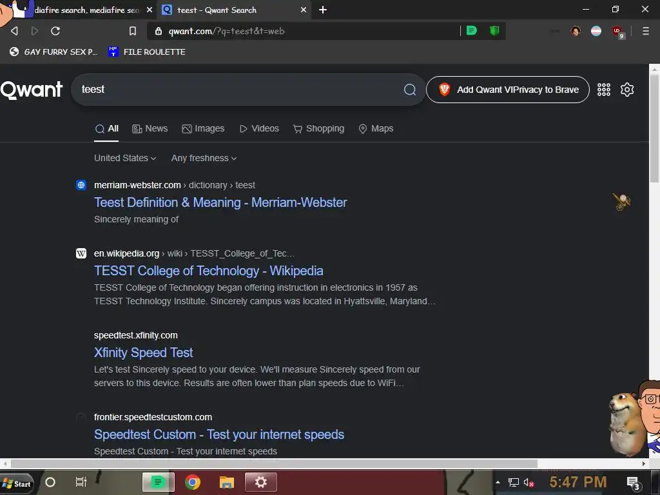
Task: Open the first bookmark in the bookmarks bar
Action: [53, 52]
